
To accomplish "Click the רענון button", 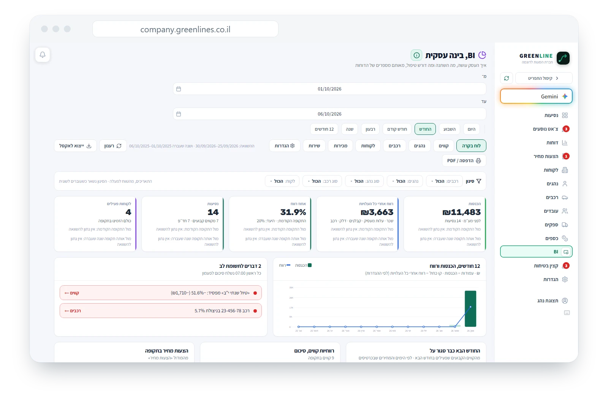I will [113, 146].
